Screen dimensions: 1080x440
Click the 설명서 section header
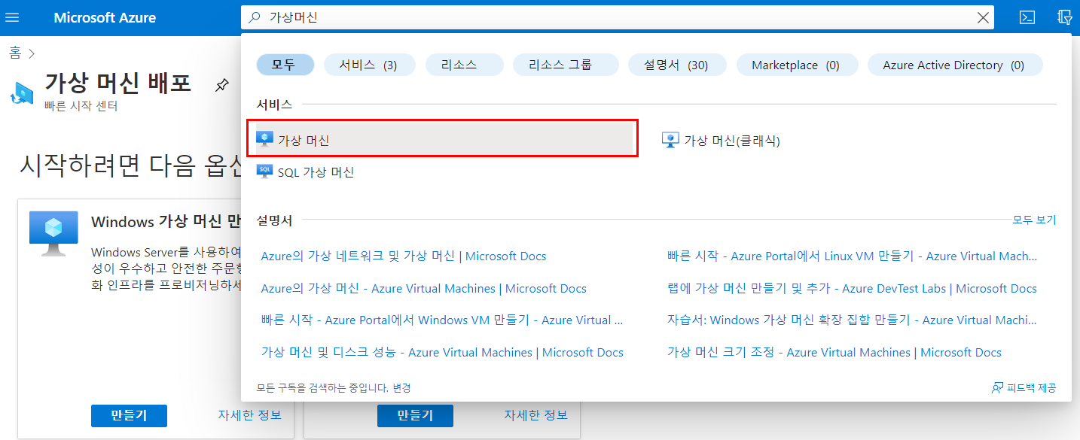(x=274, y=220)
